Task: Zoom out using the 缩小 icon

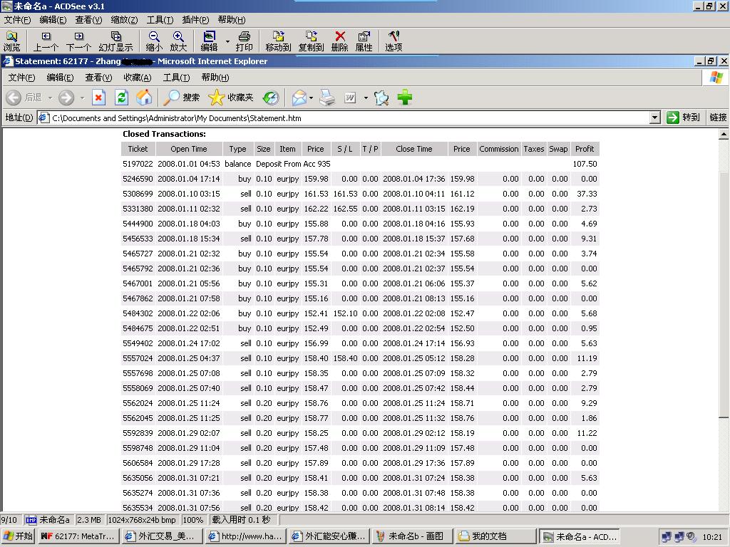Action: 154,41
